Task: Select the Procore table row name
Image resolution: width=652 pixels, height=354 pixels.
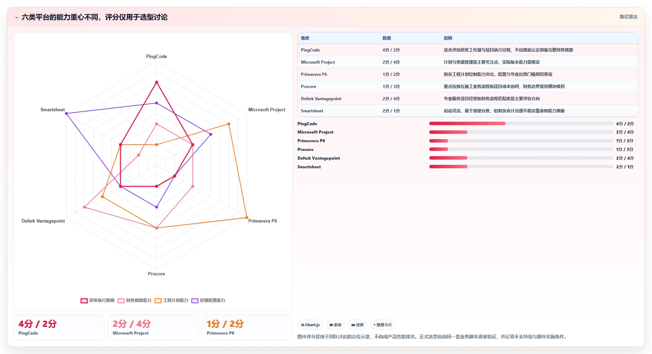Action: (x=309, y=87)
